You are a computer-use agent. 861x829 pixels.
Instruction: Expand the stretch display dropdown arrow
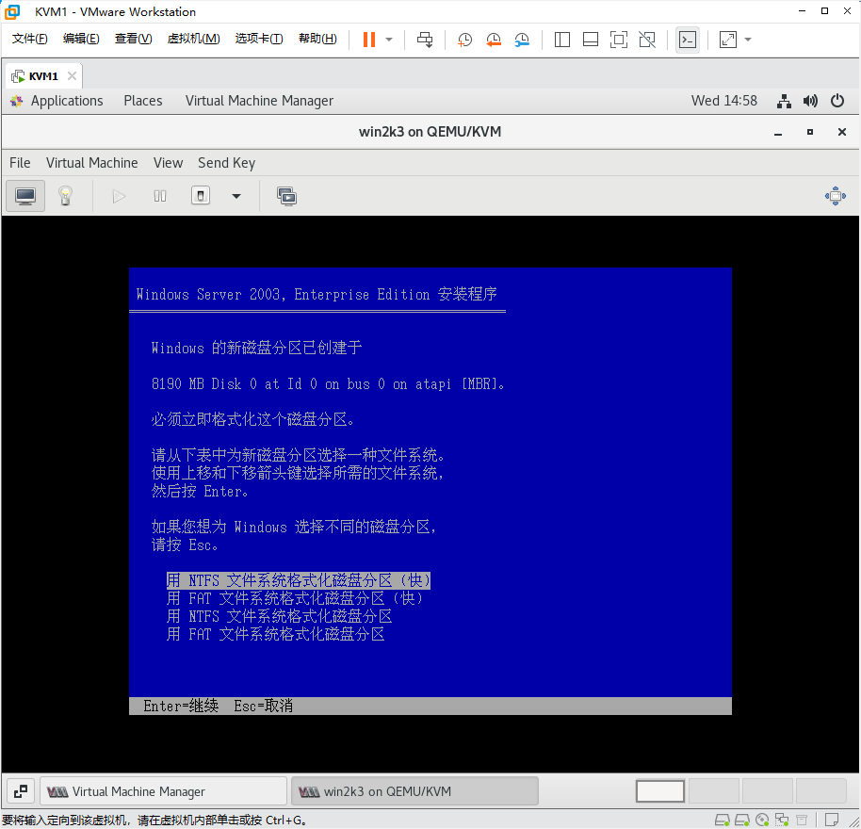(x=748, y=40)
